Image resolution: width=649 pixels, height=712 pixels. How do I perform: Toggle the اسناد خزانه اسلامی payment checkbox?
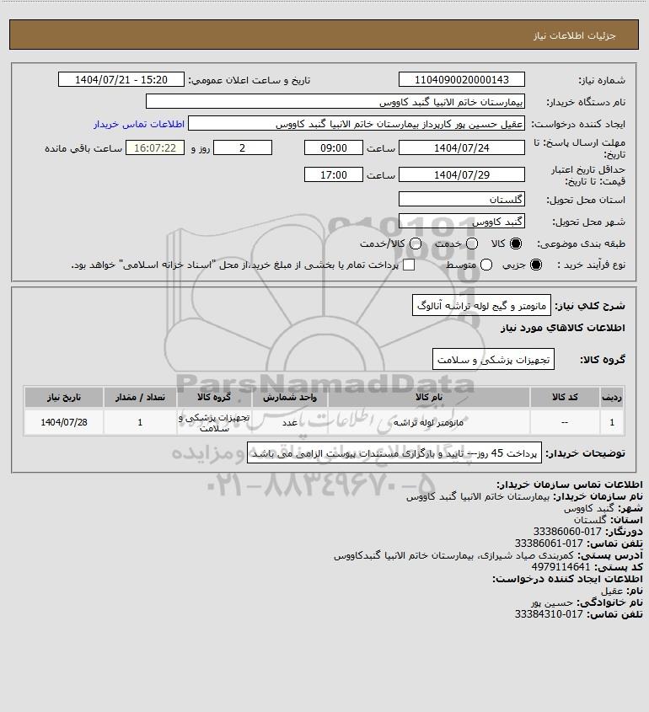pyautogui.click(x=409, y=265)
